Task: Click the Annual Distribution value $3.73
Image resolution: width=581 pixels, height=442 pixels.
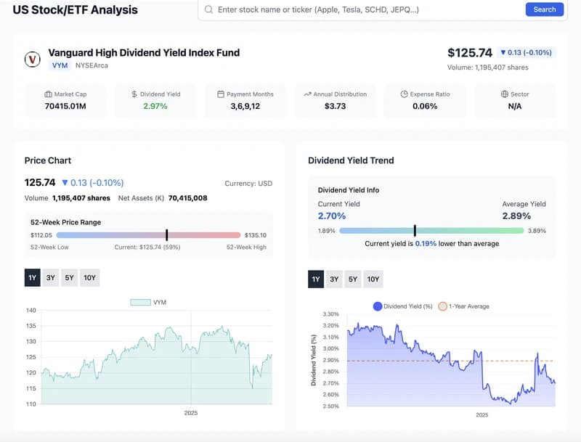Action: [x=335, y=106]
